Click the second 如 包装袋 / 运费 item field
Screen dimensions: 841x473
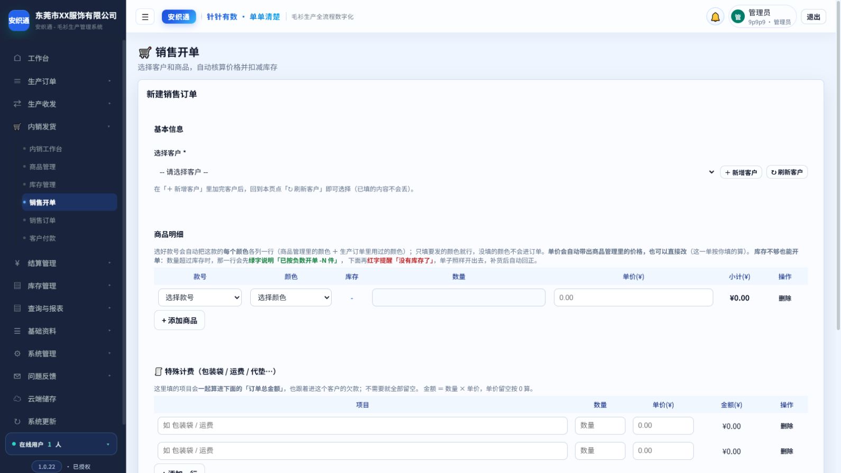coord(362,451)
